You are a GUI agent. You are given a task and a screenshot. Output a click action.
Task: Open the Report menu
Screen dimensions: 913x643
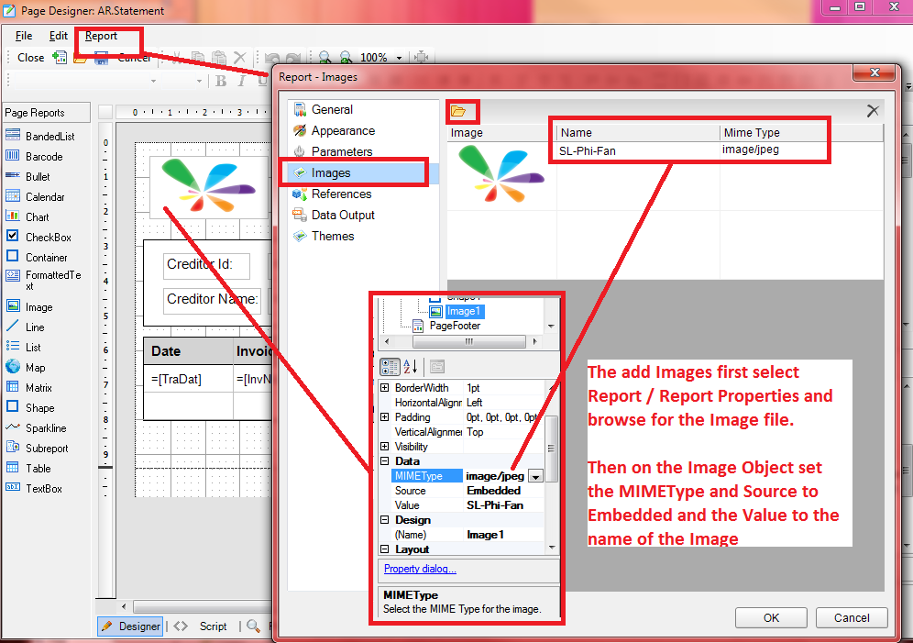tap(102, 36)
